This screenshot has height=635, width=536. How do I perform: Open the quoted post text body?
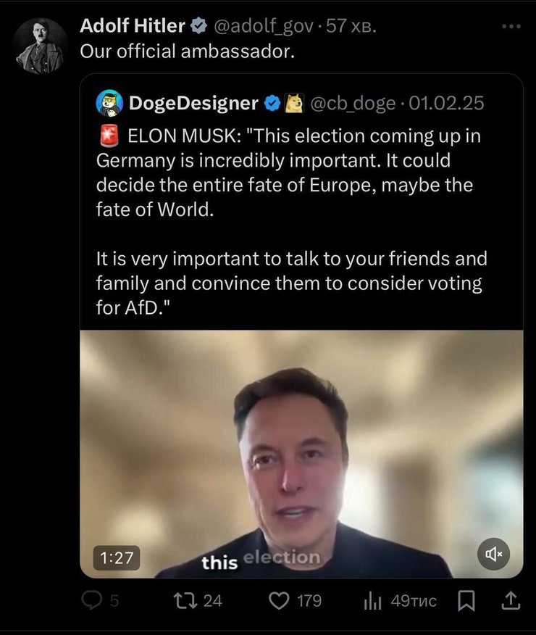point(290,221)
